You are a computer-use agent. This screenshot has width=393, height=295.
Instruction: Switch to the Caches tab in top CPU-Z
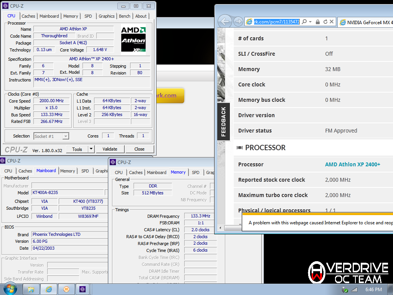(x=28, y=16)
